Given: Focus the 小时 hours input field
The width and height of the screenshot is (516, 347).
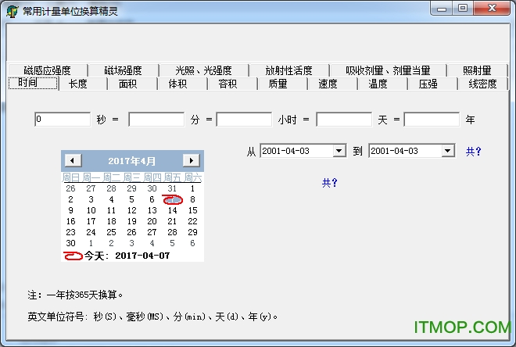Looking at the screenshot, I should (244, 119).
